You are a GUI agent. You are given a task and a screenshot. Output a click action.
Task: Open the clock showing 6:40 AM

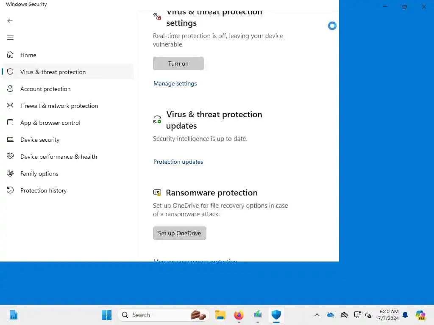[388, 315]
